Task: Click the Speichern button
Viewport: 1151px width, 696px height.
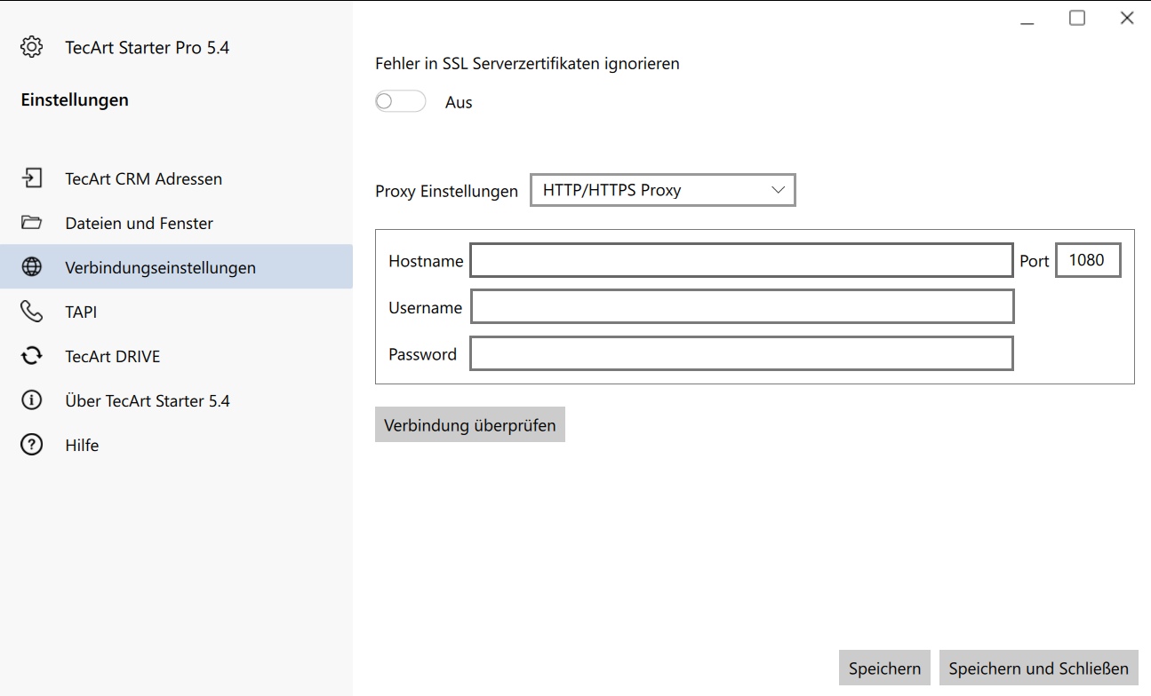Action: [x=884, y=668]
